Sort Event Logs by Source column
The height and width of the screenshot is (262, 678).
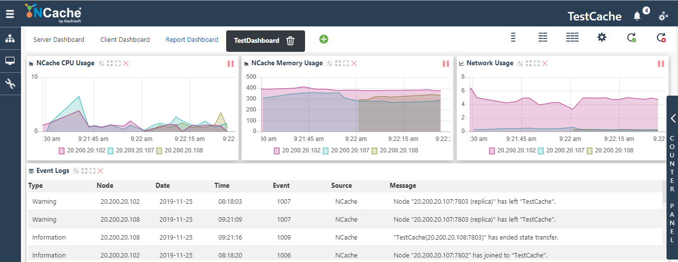pos(341,186)
